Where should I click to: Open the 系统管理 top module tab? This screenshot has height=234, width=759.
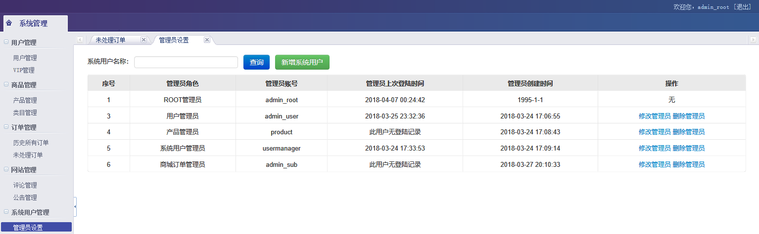click(x=35, y=23)
